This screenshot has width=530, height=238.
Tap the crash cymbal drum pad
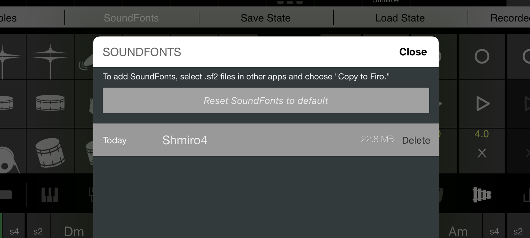tap(50, 57)
